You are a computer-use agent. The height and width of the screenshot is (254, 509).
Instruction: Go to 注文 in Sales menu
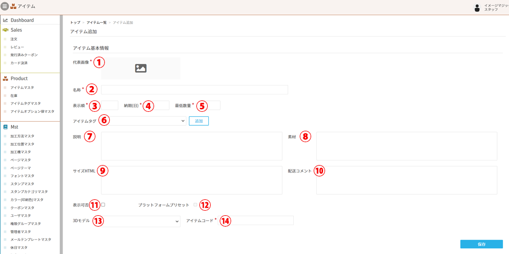pyautogui.click(x=14, y=39)
